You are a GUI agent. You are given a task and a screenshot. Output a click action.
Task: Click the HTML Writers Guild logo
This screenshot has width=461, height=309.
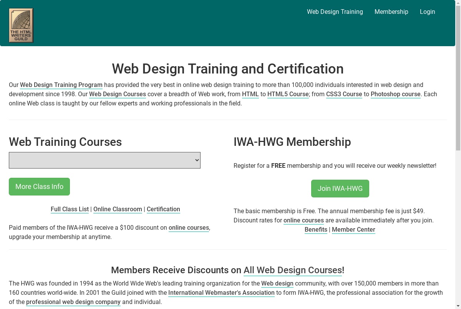coord(21,25)
